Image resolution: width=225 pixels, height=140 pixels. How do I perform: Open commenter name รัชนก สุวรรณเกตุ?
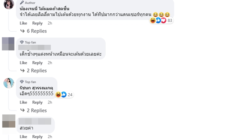pyautogui.click(x=36, y=88)
